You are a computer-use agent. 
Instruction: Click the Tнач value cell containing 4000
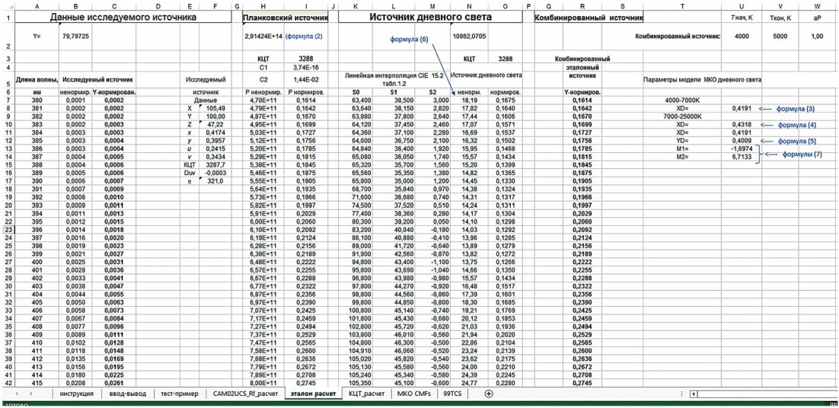(x=752, y=36)
